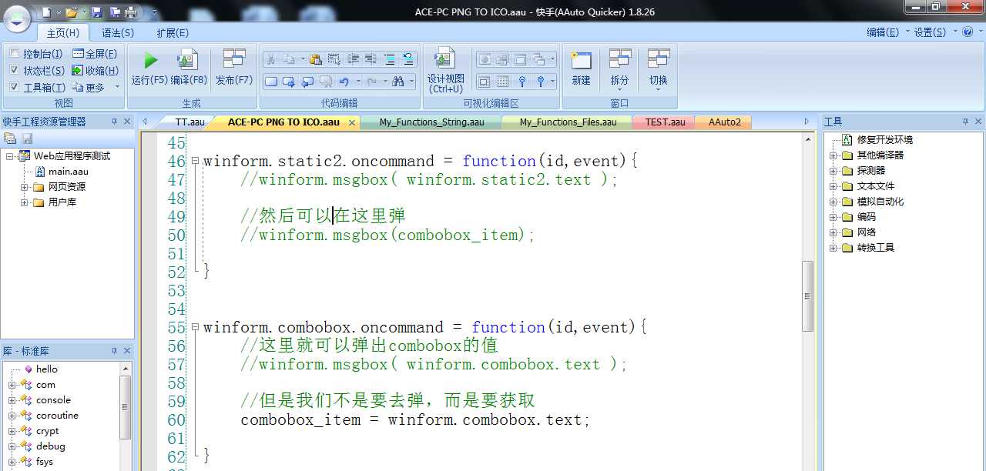Screen dimensions: 986x471
Task: Click the undo arrow icon
Action: 344,81
